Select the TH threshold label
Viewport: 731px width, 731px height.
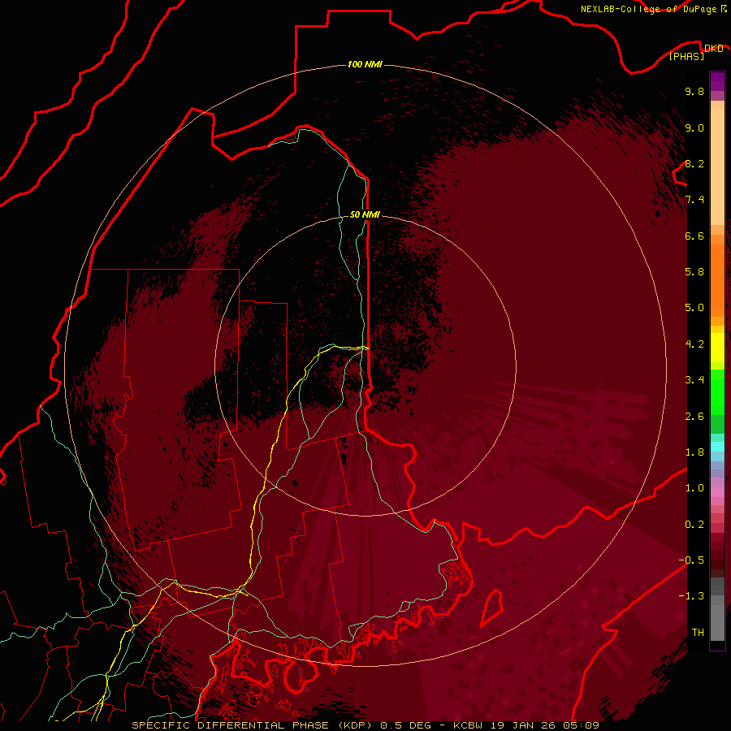(x=698, y=633)
